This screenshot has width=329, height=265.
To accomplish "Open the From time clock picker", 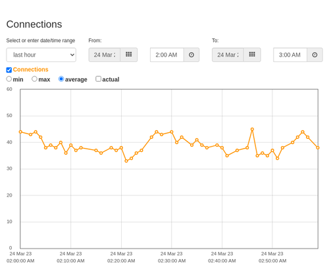I will tap(191, 55).
